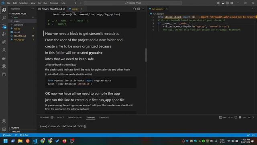Viewport: 257px width, 145px height.
Task: Open the Search view in activity bar
Action: click(4, 18)
